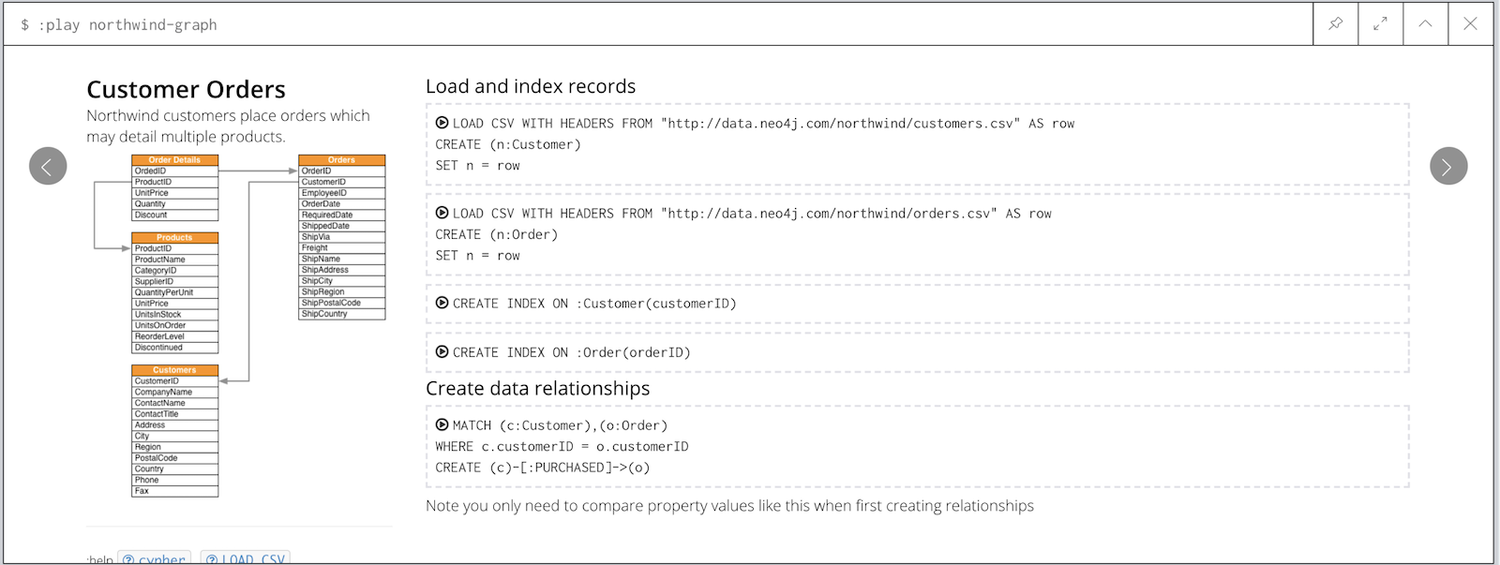Viewport: 1500px width, 565px height.
Task: Open the cypher help link
Action: (155, 558)
